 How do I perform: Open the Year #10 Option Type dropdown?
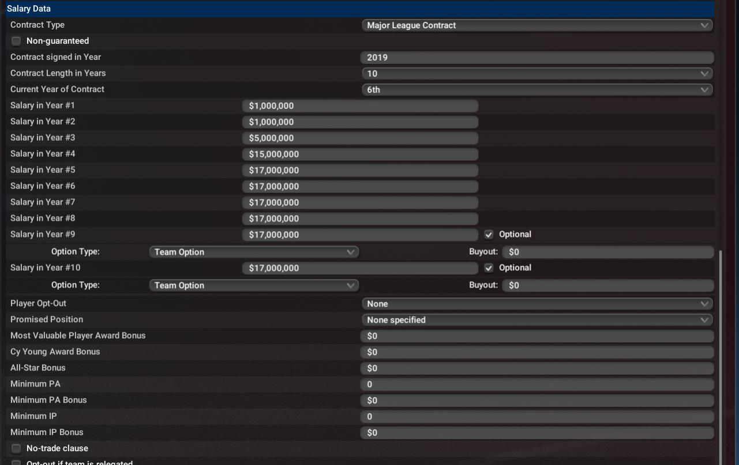point(254,286)
